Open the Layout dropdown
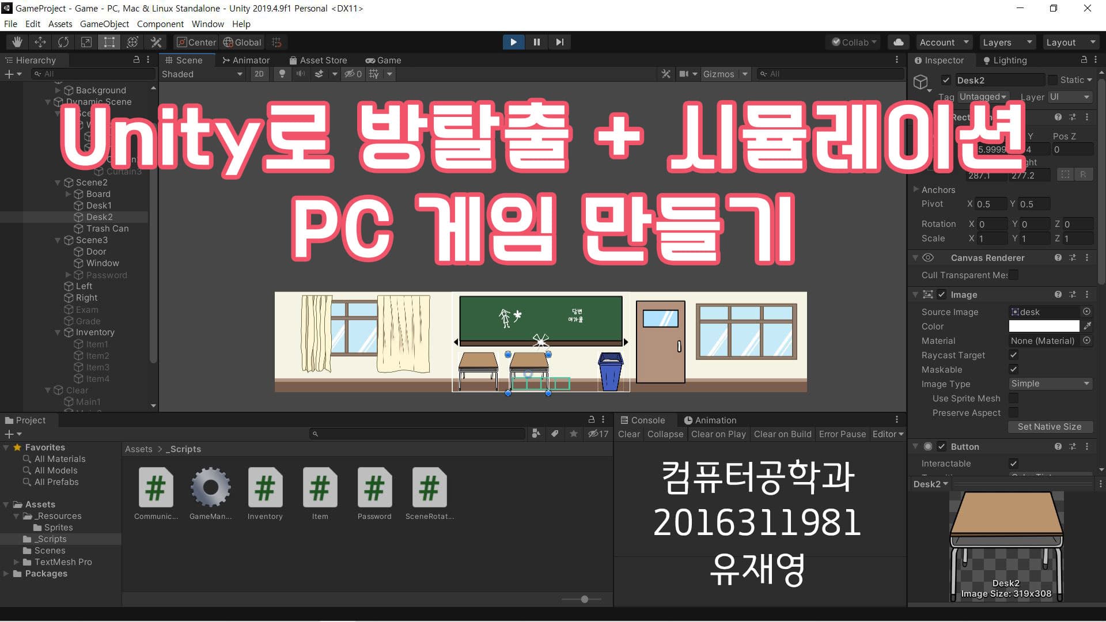Screen dimensions: 1106x622 [1070, 41]
